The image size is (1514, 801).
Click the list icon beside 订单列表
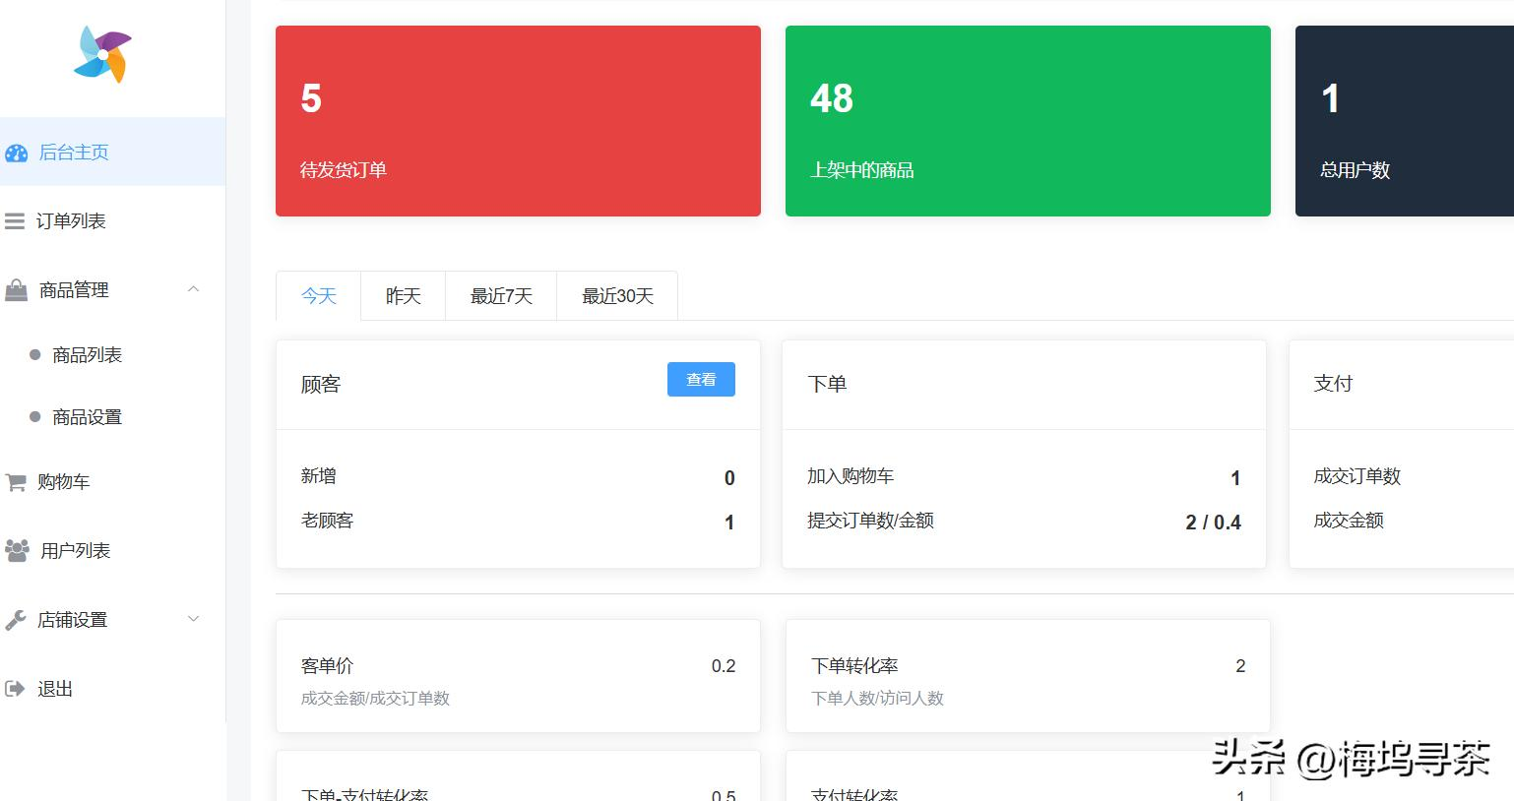(x=15, y=221)
